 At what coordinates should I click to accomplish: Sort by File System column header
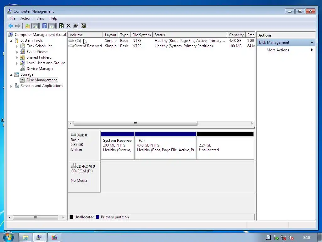[142, 35]
